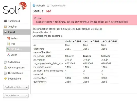137x104 pixels.
Task: Click the Nodes sun icon
Action: click(9, 38)
